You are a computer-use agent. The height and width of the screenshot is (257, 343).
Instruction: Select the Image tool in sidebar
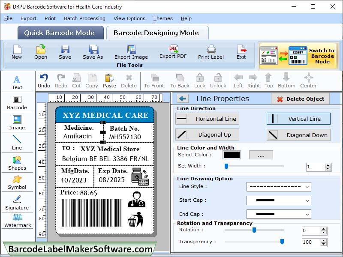(x=17, y=123)
